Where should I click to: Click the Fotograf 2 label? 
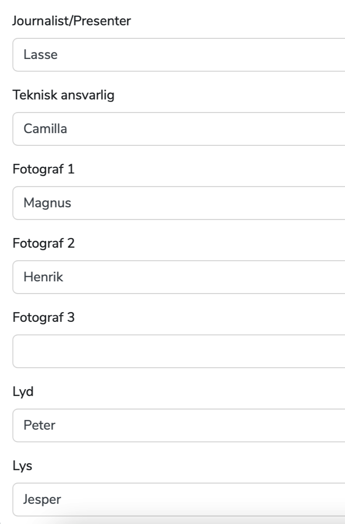pyautogui.click(x=44, y=243)
